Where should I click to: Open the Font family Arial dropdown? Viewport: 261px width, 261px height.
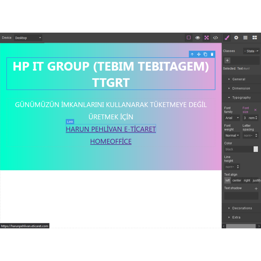click(232, 118)
